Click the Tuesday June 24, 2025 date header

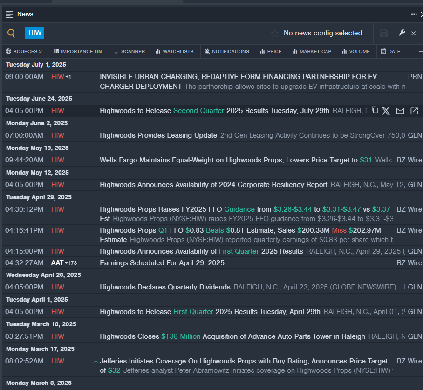(x=39, y=98)
